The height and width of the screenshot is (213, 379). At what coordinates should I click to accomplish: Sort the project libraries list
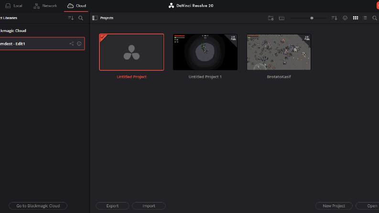coord(71,18)
